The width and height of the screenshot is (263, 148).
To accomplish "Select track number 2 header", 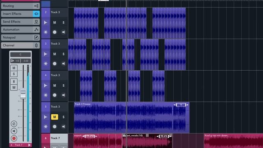I will [59, 12].
